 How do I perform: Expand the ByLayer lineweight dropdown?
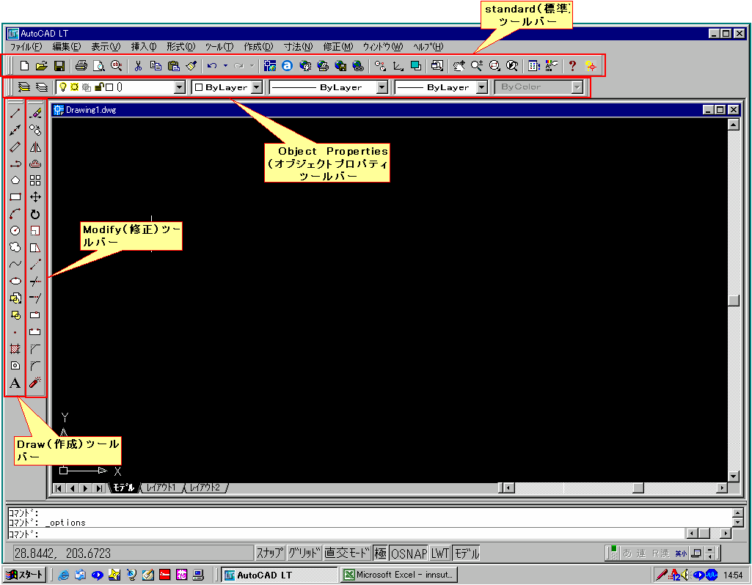click(482, 87)
